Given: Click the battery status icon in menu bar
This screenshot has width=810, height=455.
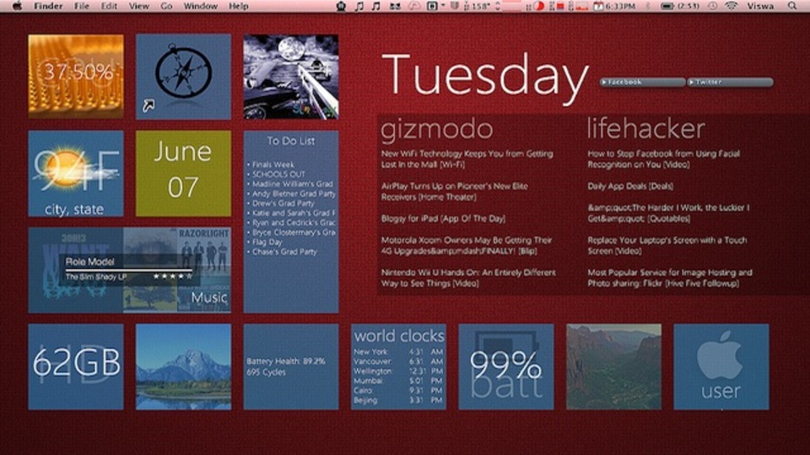Looking at the screenshot, I should click(x=667, y=6).
